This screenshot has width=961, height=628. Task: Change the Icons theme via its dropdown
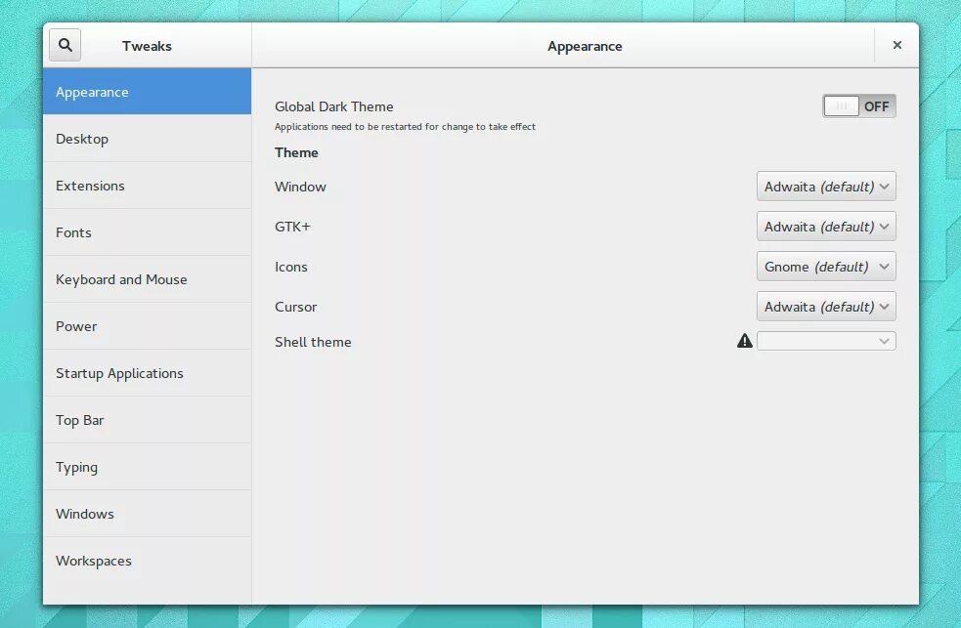[x=826, y=266]
